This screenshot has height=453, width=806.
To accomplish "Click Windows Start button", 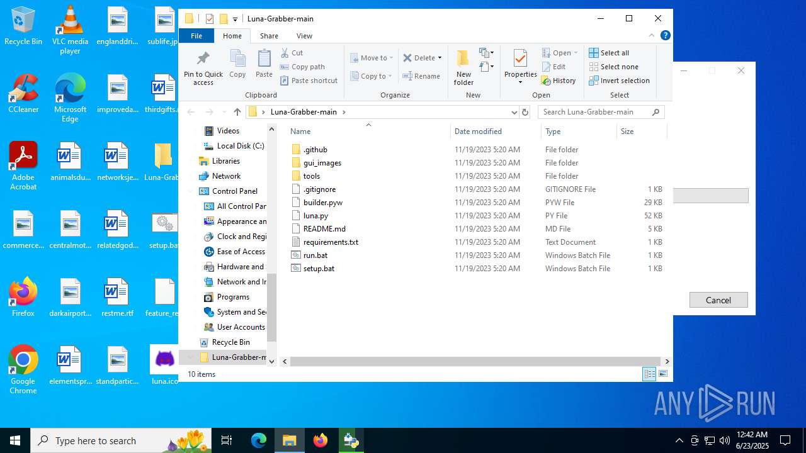I will 15,440.
